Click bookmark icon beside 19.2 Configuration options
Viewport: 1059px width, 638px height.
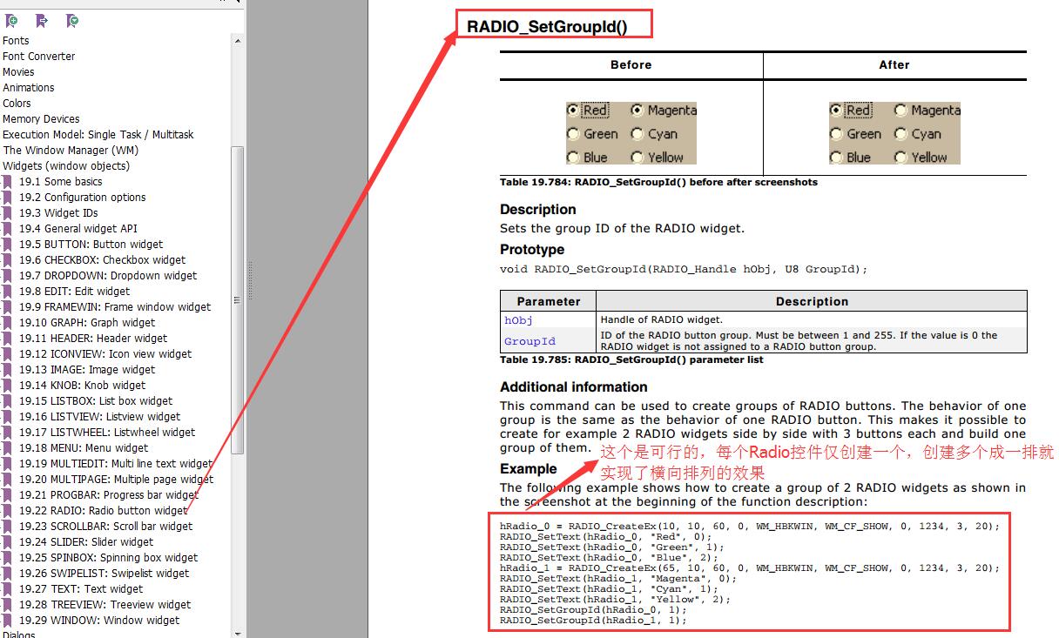pos(8,198)
